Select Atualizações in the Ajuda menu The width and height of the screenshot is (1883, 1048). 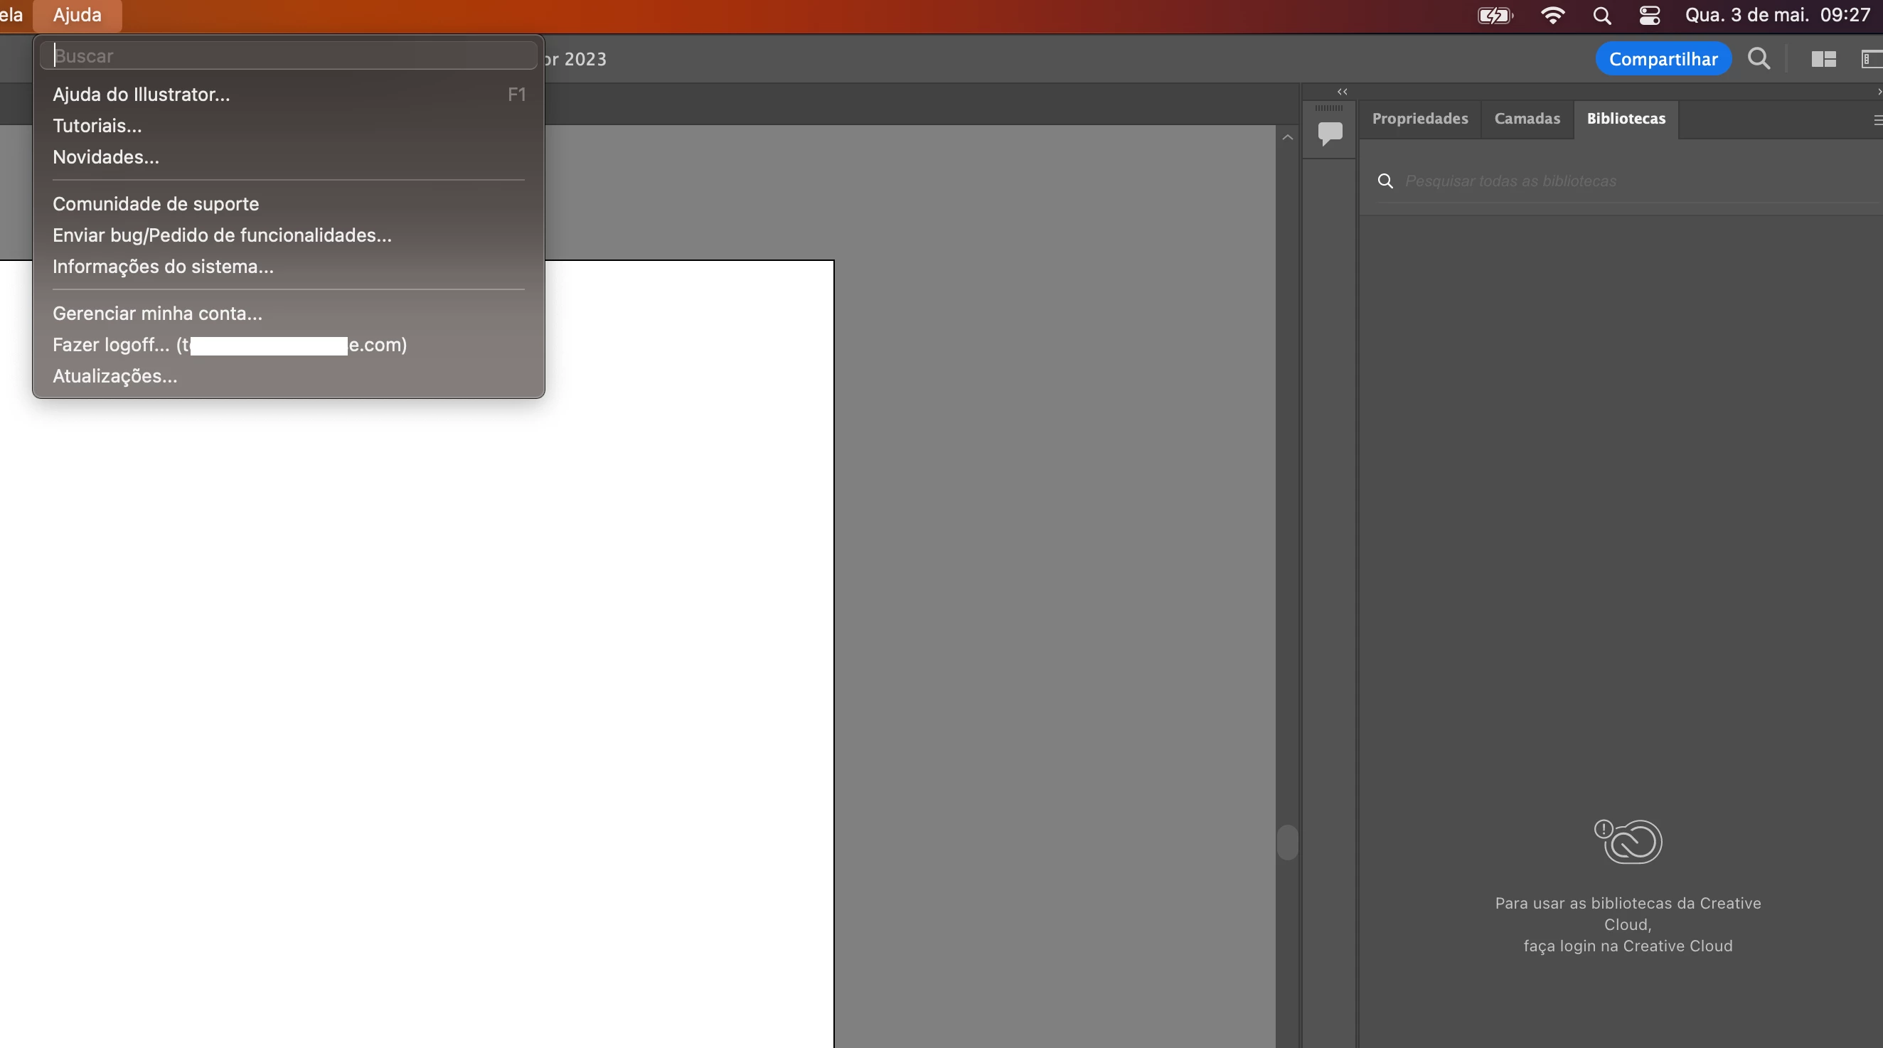(x=114, y=375)
